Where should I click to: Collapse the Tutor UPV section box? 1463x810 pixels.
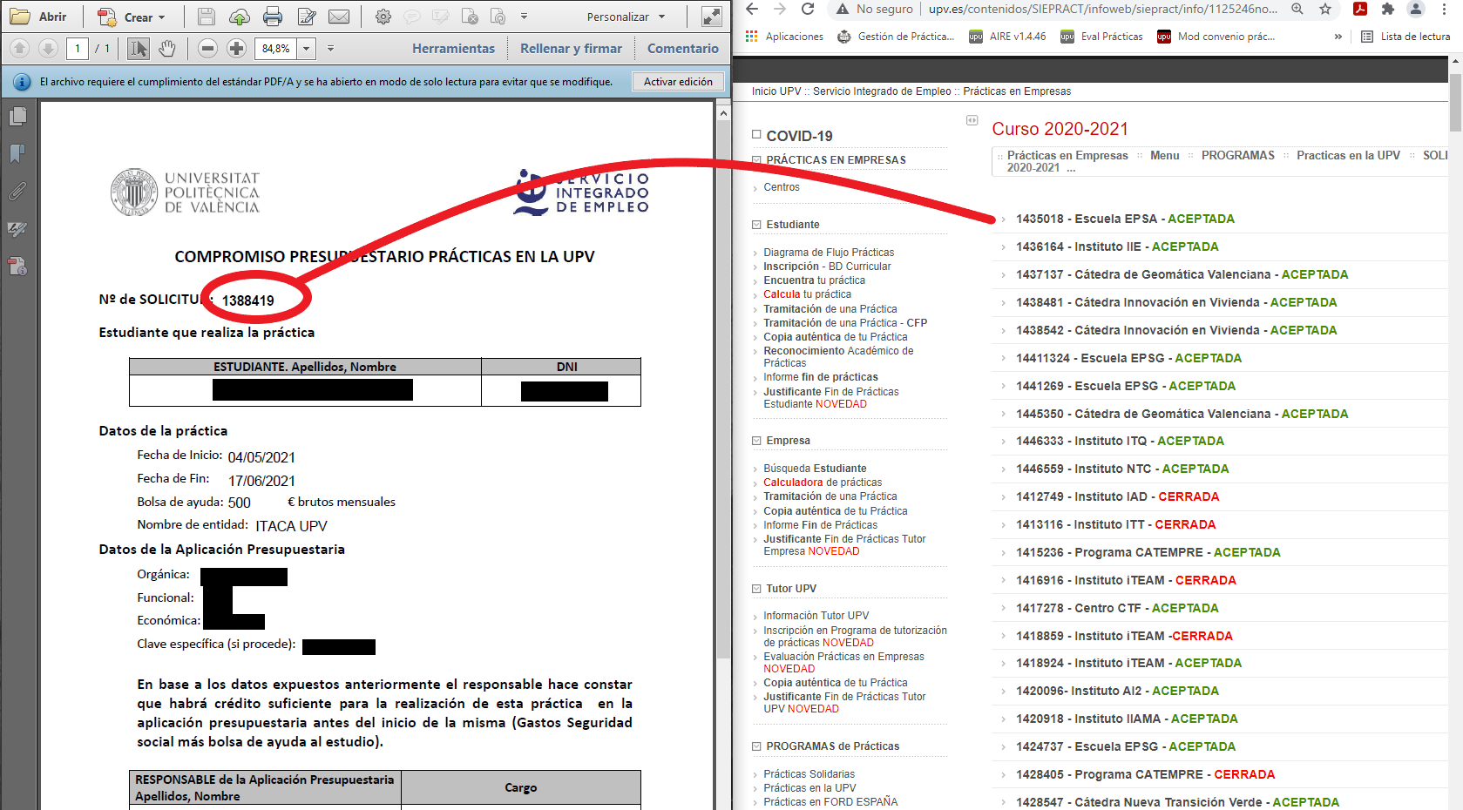pyautogui.click(x=756, y=589)
